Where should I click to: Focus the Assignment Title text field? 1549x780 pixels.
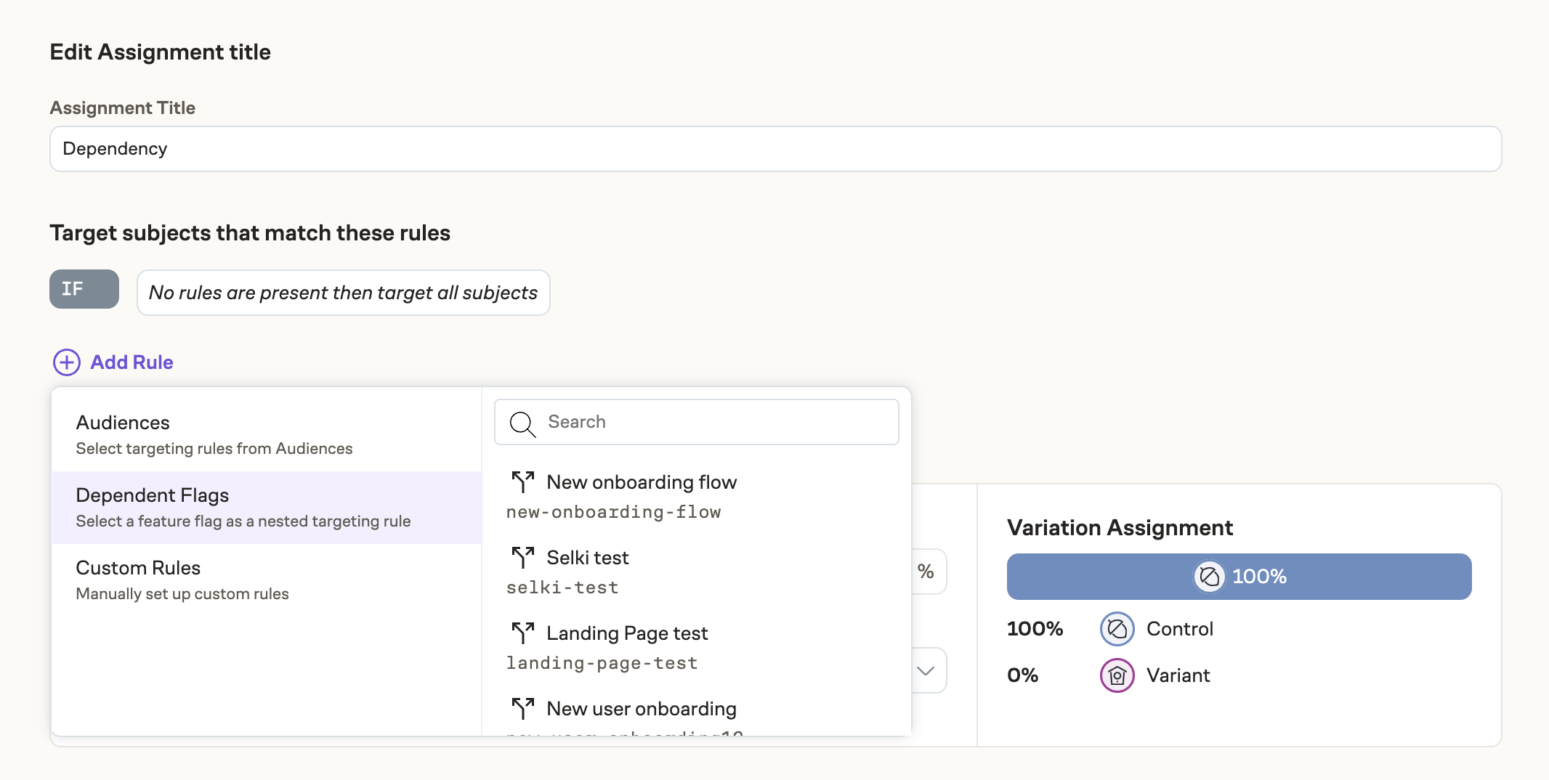(775, 149)
